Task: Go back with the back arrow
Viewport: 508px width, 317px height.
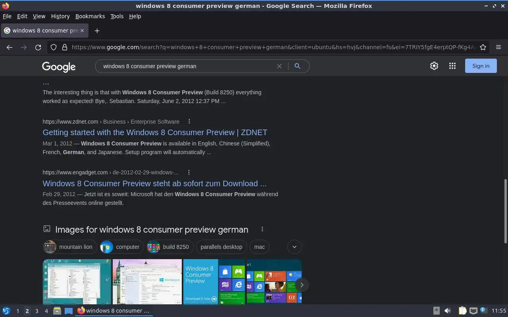Action: [x=10, y=47]
